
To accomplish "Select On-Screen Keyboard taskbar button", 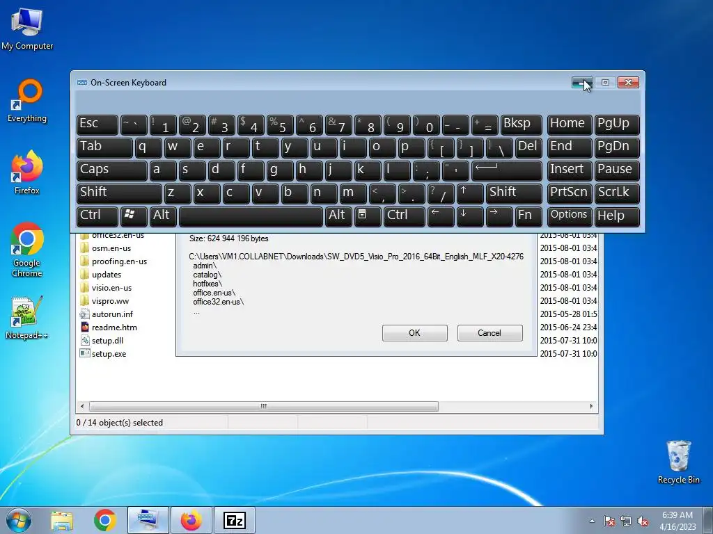I will (x=148, y=520).
